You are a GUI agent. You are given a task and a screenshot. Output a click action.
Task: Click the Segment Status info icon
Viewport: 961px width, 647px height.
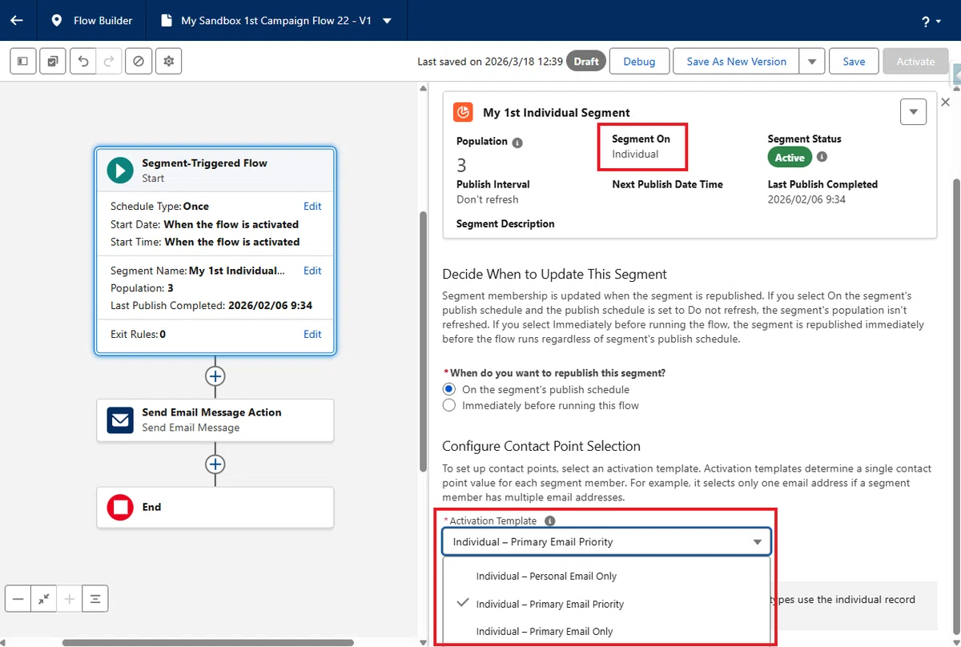(x=822, y=157)
